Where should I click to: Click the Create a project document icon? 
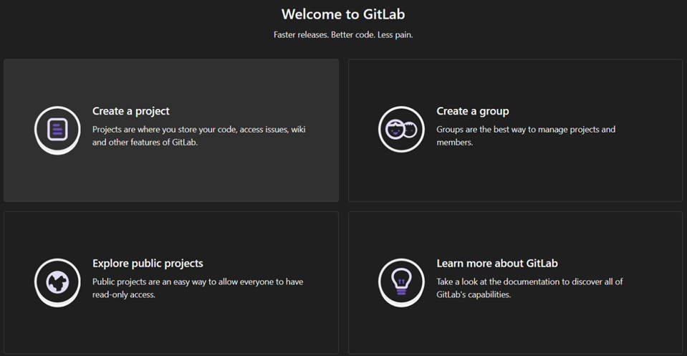click(x=57, y=130)
